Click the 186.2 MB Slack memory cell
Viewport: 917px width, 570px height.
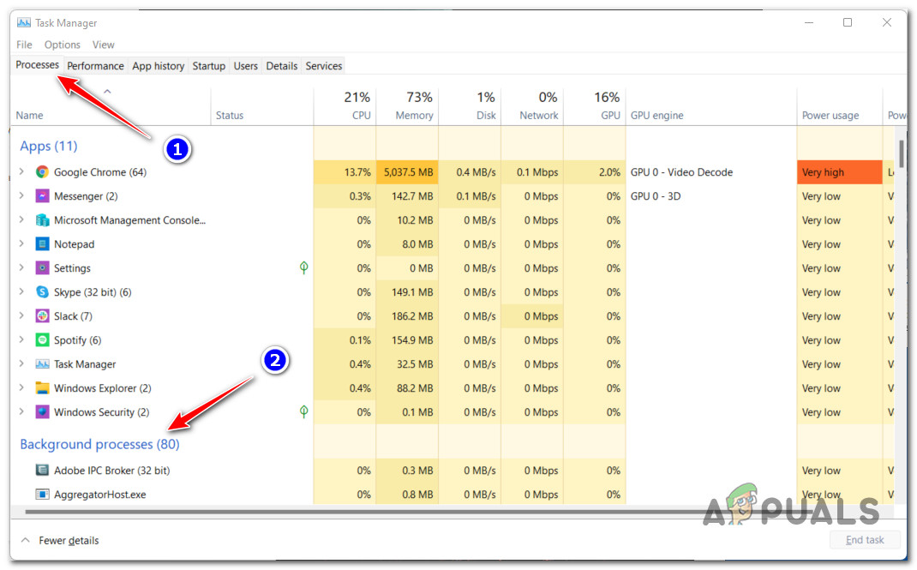pyautogui.click(x=407, y=315)
